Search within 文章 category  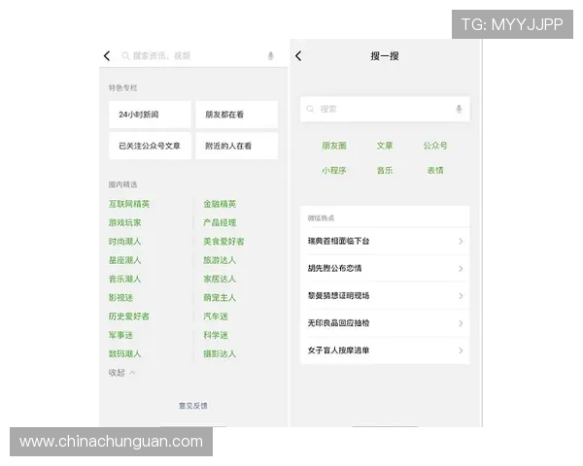(x=385, y=146)
